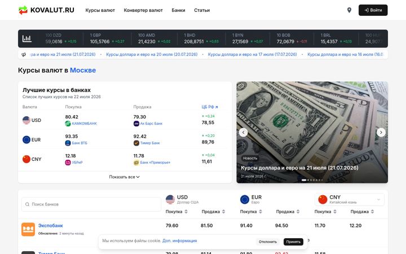Image resolution: width=406 pixels, height=254 pixels.
Task: Go to previous slide in news carousel
Action: [x=243, y=133]
